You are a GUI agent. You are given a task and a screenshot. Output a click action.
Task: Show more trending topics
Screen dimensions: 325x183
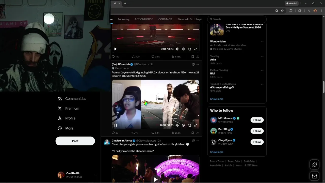point(217,99)
